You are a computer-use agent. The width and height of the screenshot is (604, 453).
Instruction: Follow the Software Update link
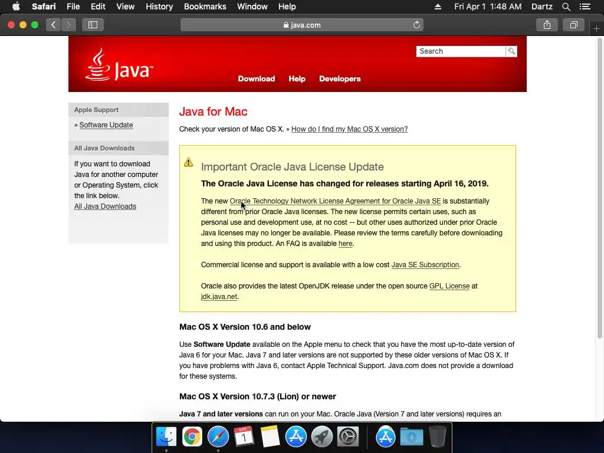(x=106, y=125)
